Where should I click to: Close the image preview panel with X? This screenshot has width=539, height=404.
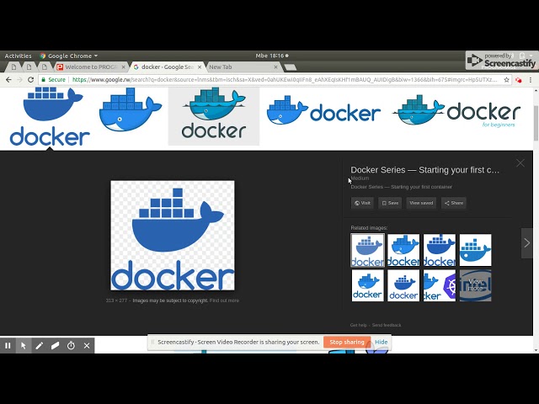(x=520, y=163)
